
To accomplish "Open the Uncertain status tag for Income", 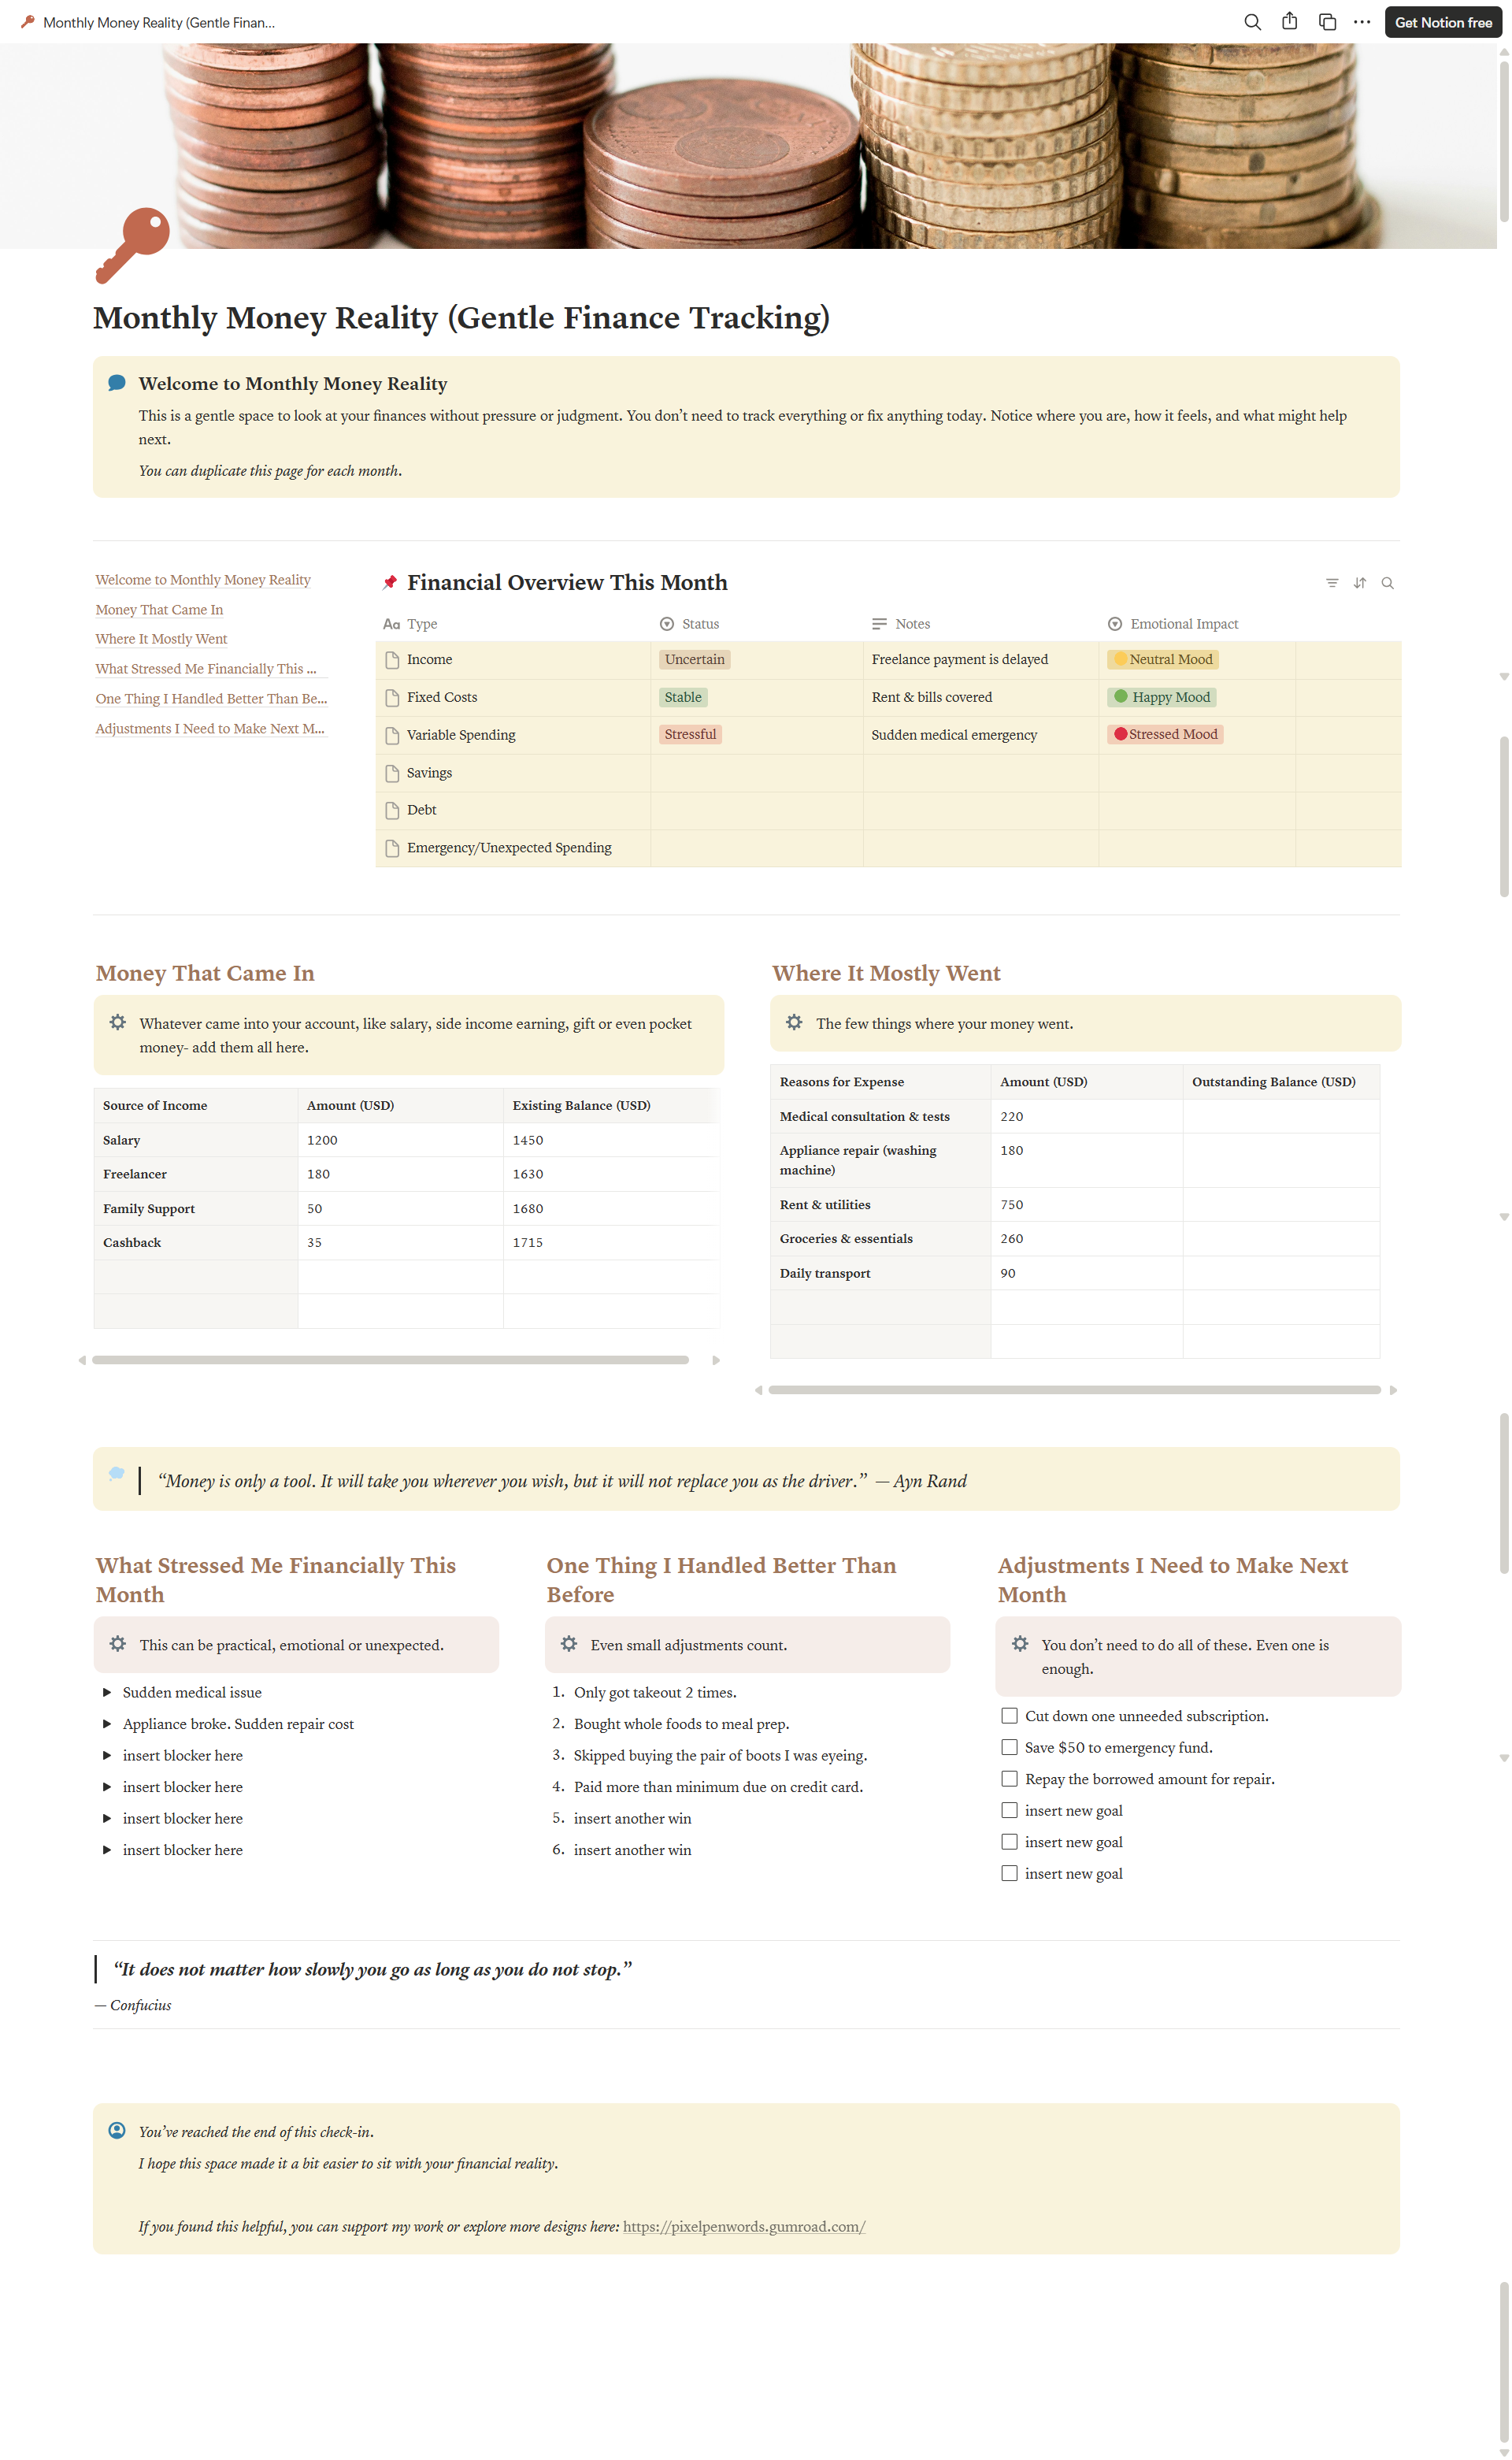I will (694, 659).
